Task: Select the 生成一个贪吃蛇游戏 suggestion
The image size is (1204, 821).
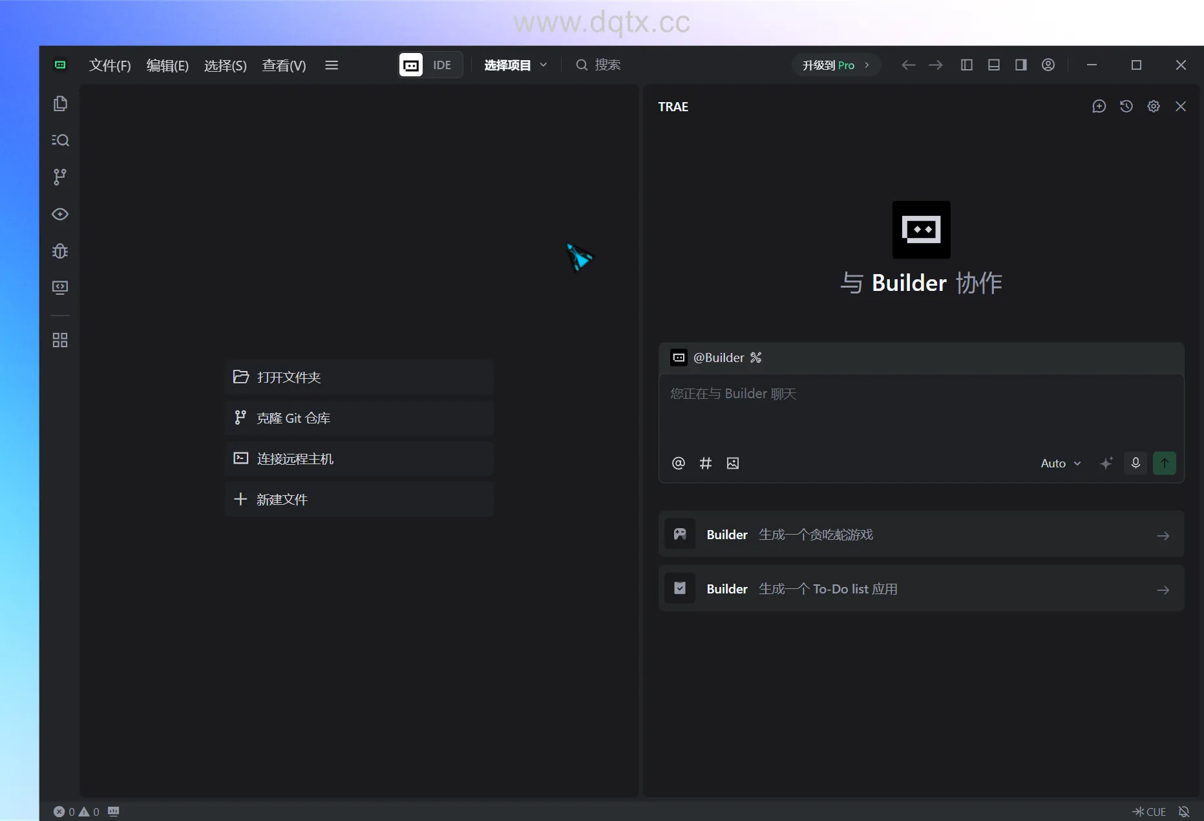Action: point(921,535)
